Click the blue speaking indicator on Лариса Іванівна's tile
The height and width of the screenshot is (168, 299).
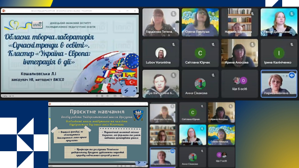click(292, 75)
